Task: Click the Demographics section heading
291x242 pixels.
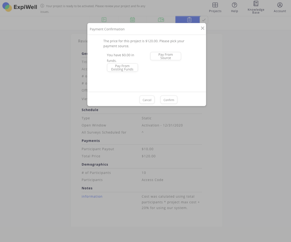Action: (95, 164)
